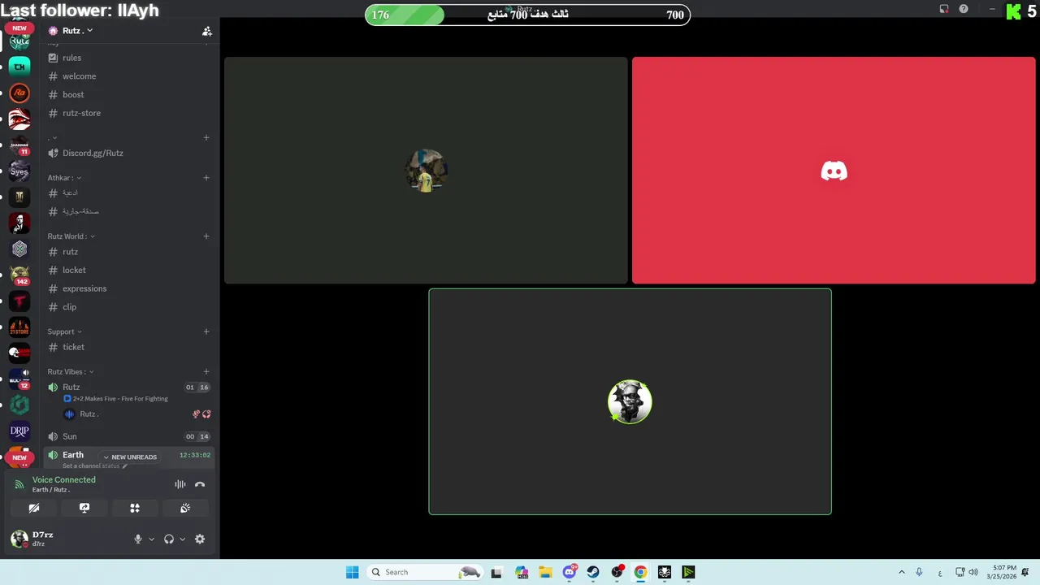This screenshot has width=1040, height=585.
Task: Open the soundboard button
Action: tap(185, 508)
